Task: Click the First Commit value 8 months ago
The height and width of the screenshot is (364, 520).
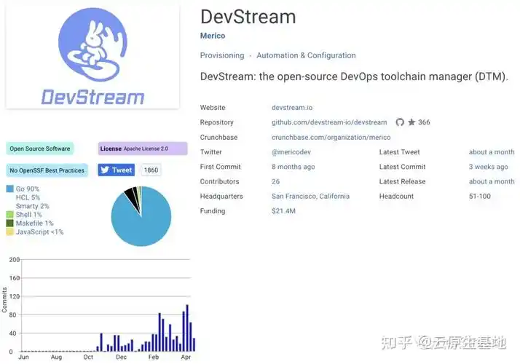Action: (294, 167)
